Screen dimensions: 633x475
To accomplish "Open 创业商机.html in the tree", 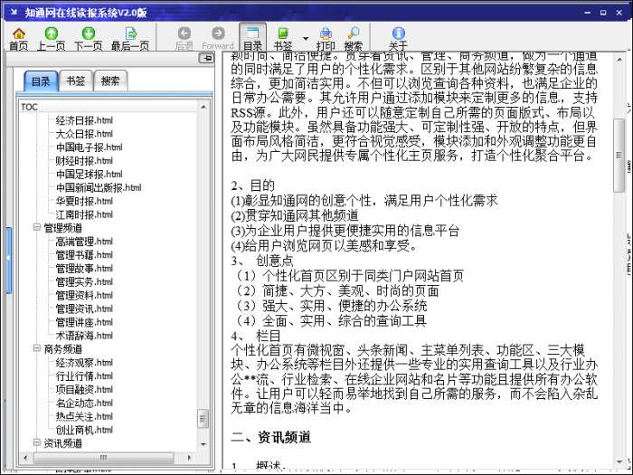I will pos(84,430).
